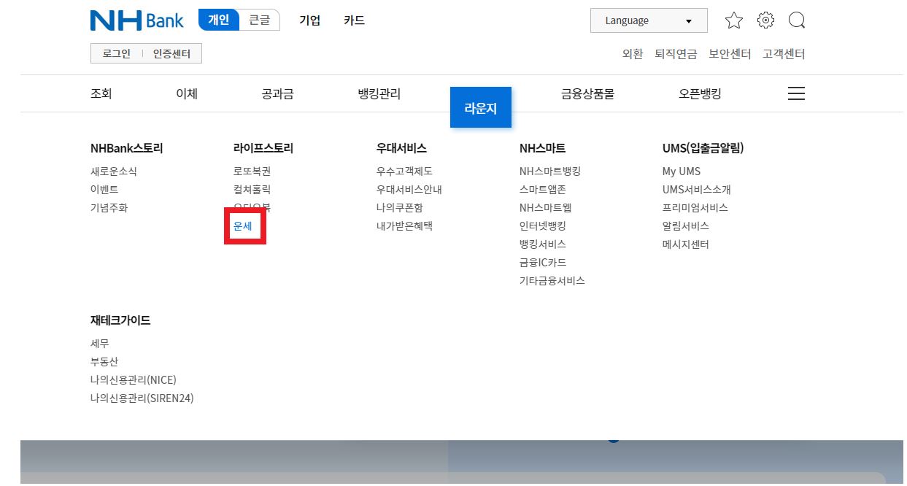This screenshot has width=907, height=486.
Task: Open NH스마트뱅킹 link
Action: pyautogui.click(x=550, y=171)
